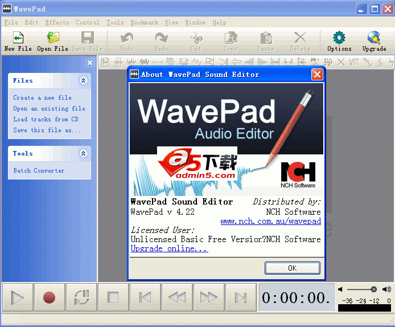The height and width of the screenshot is (327, 395).
Task: Collapse the Files panel chevron
Action: coord(84,80)
